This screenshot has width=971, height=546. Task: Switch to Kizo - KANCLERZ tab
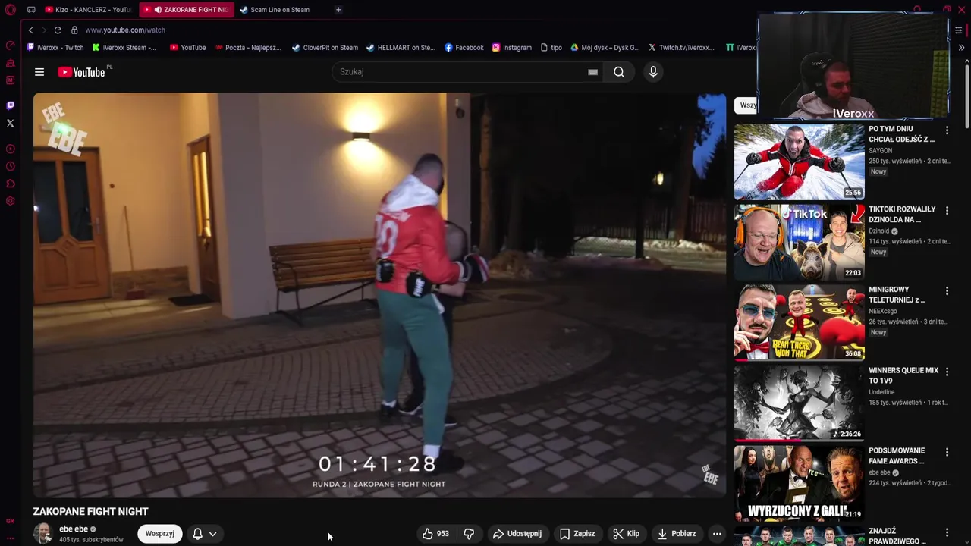click(x=88, y=10)
